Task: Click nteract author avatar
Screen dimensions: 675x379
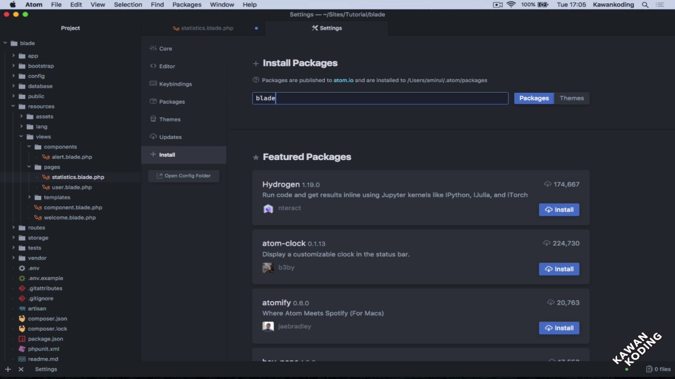Action: pos(268,208)
